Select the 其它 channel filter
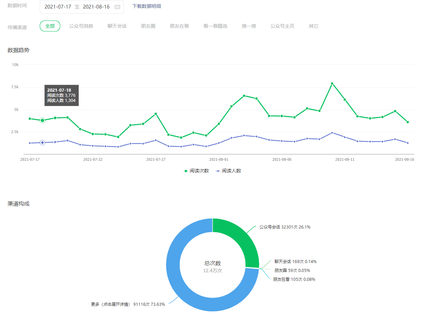 pos(314,26)
